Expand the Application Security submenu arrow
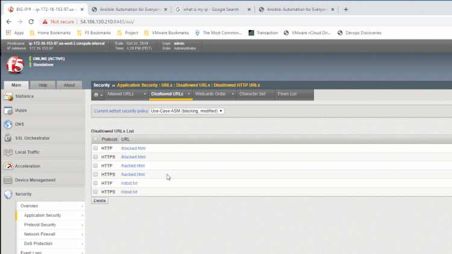Image resolution: width=452 pixels, height=254 pixels. click(82, 215)
